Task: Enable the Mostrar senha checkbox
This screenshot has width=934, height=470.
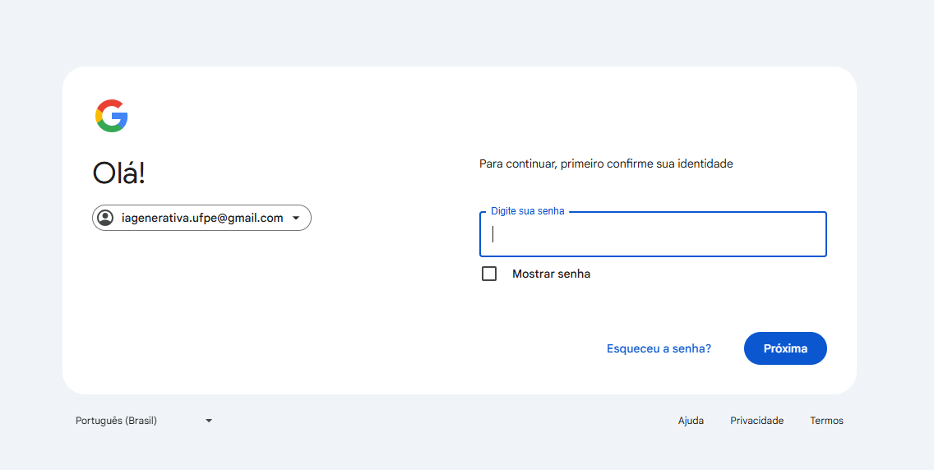Action: (489, 274)
